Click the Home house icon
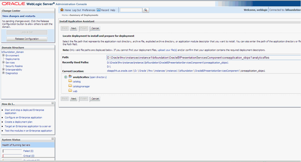This screenshot has height=162, width=301. coord(62,10)
